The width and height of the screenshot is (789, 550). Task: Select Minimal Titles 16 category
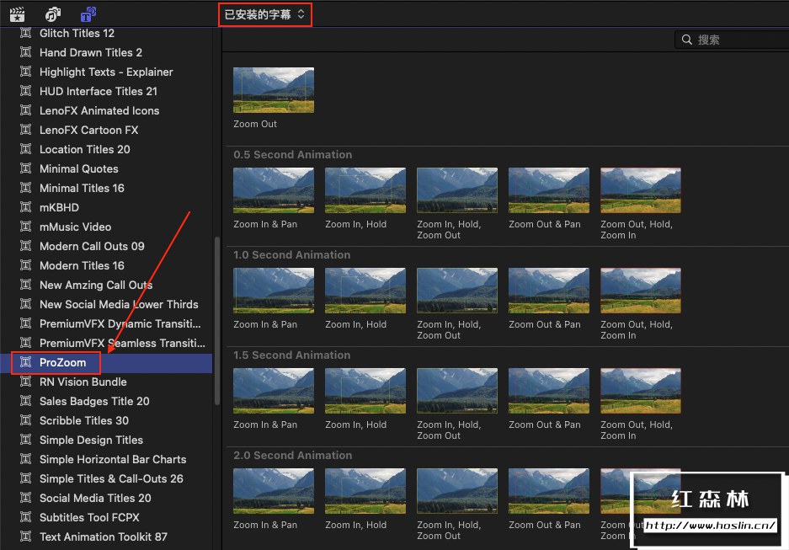coord(106,188)
